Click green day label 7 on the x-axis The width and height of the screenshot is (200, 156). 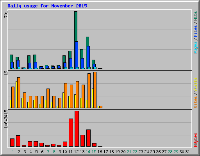point(48,152)
